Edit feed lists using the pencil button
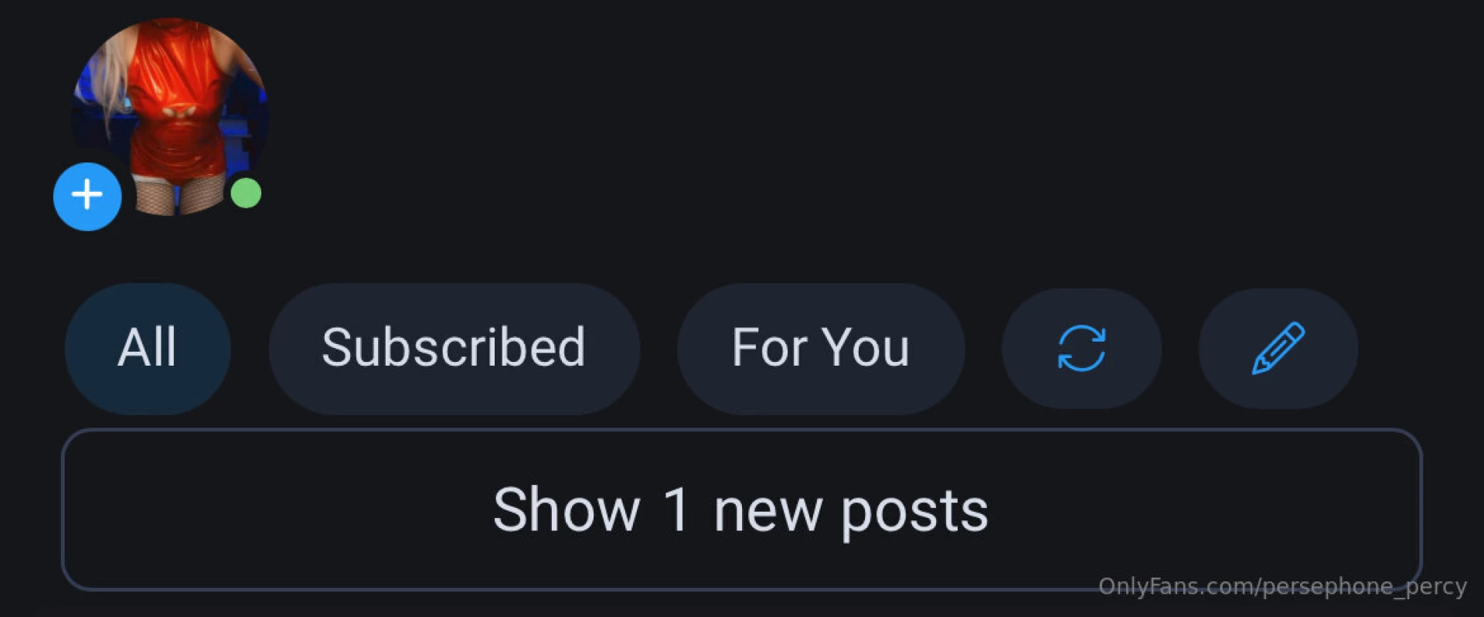 click(1278, 348)
